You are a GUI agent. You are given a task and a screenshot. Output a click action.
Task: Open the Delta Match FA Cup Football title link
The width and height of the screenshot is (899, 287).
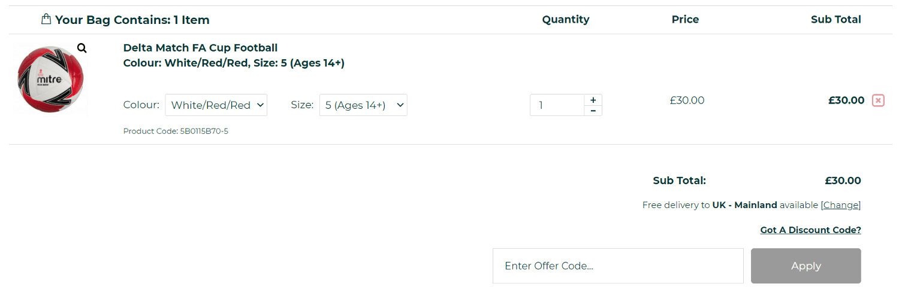click(x=200, y=48)
